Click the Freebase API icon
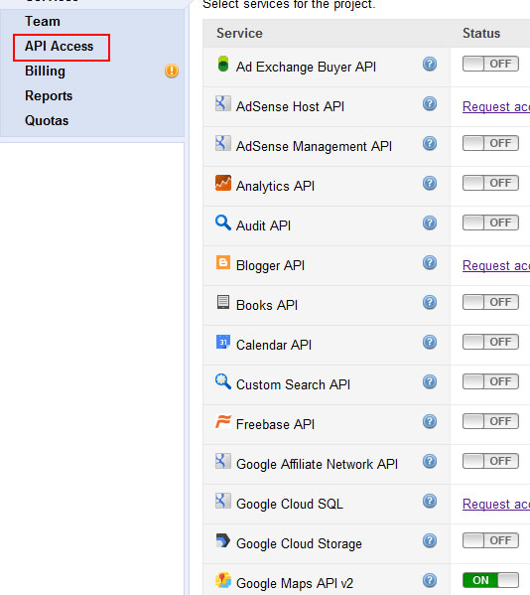This screenshot has height=595, width=530. click(223, 421)
